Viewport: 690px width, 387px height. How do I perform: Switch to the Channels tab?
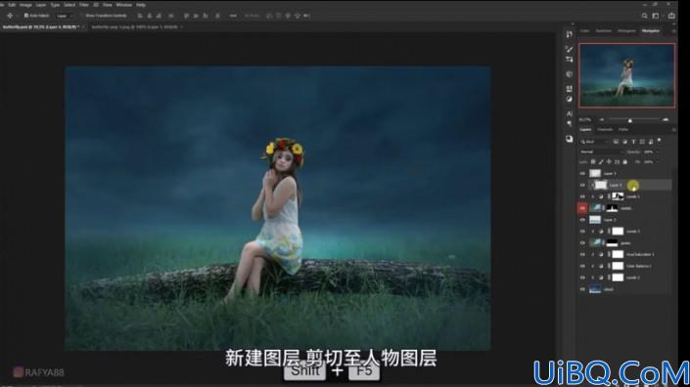click(605, 130)
